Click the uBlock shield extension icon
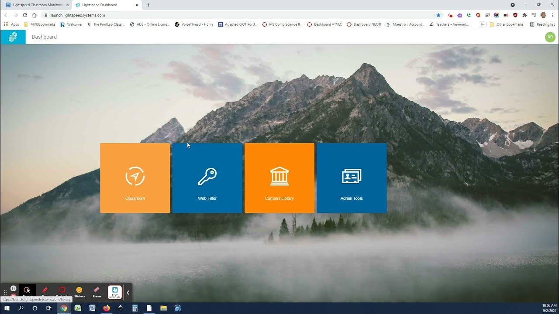 [515, 15]
